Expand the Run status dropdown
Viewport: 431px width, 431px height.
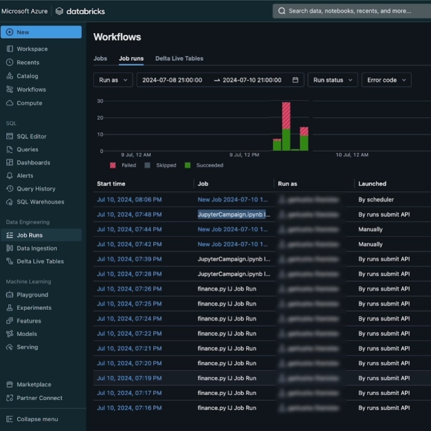point(332,80)
